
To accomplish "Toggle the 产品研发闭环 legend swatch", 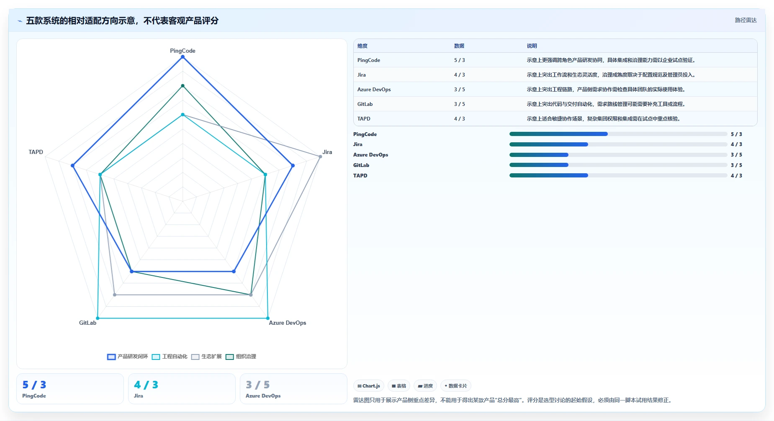I will [111, 357].
